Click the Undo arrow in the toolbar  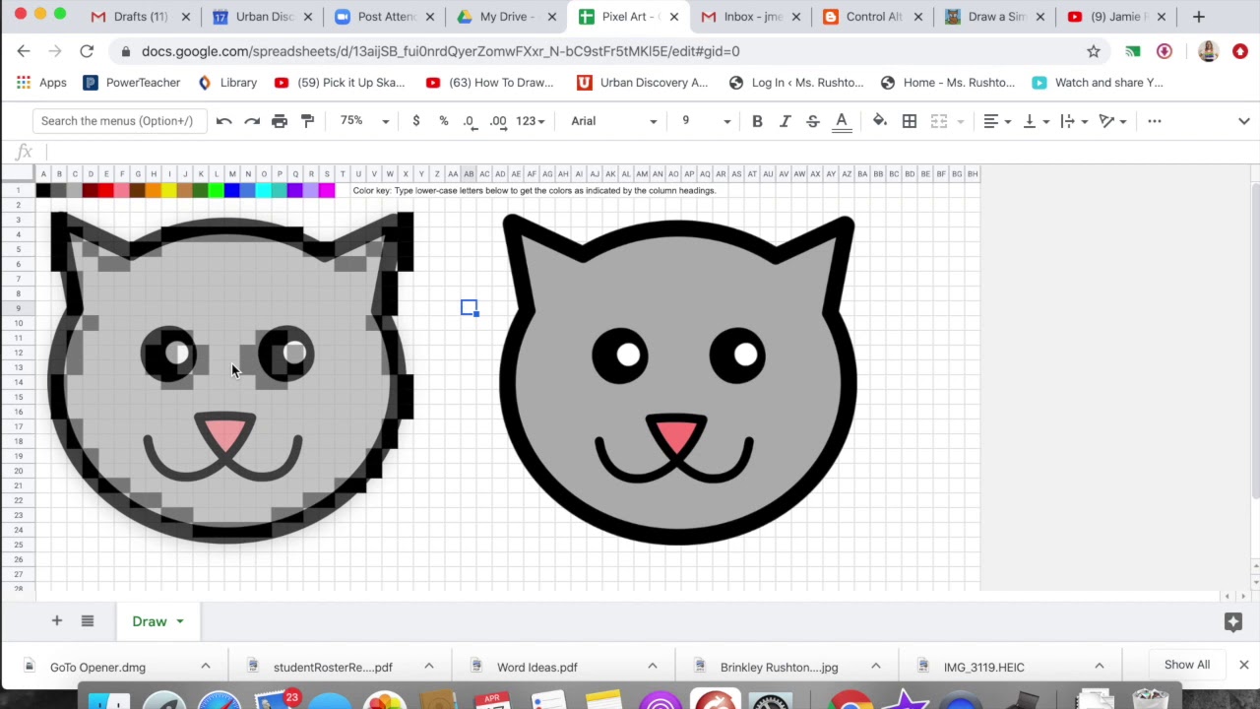[x=224, y=121]
